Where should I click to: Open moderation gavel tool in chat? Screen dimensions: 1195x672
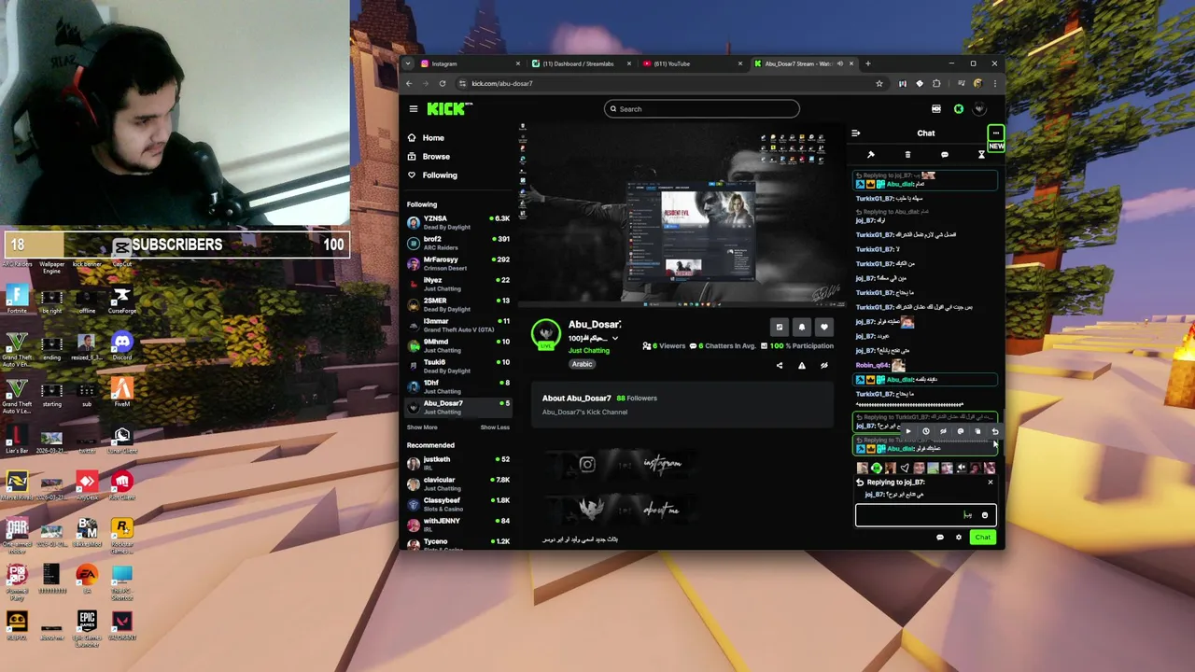pos(871,155)
